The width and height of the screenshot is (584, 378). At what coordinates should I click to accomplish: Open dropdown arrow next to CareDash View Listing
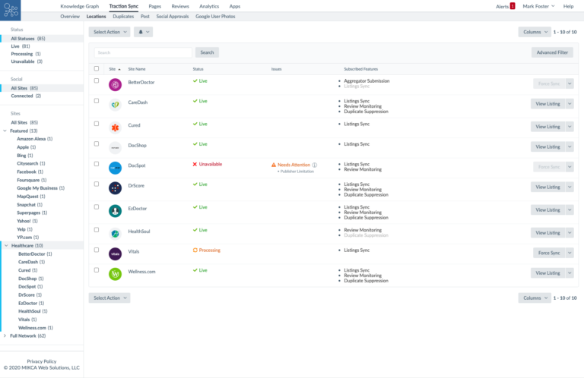[570, 104]
